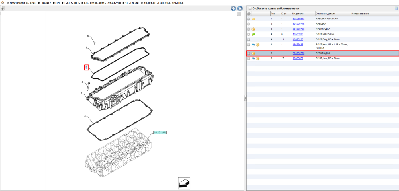Open the FPT breadcrumb

pos(58,3)
